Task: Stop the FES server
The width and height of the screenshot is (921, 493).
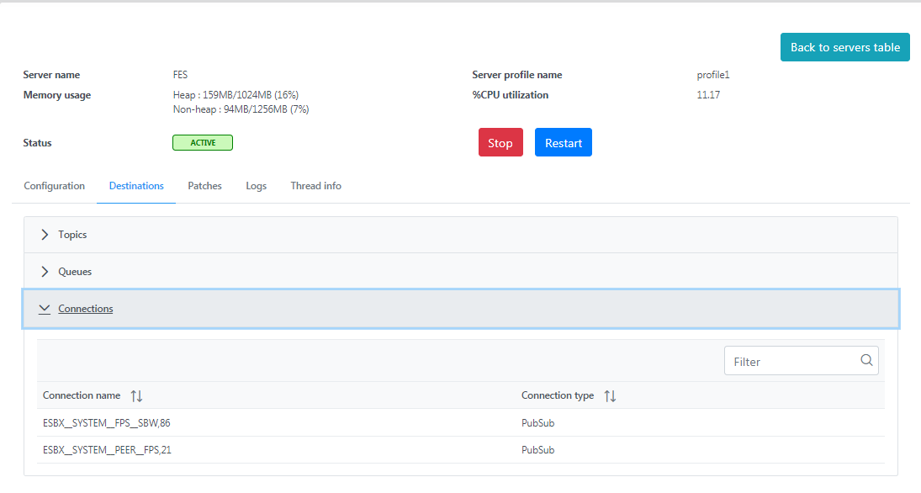Action: click(x=500, y=142)
